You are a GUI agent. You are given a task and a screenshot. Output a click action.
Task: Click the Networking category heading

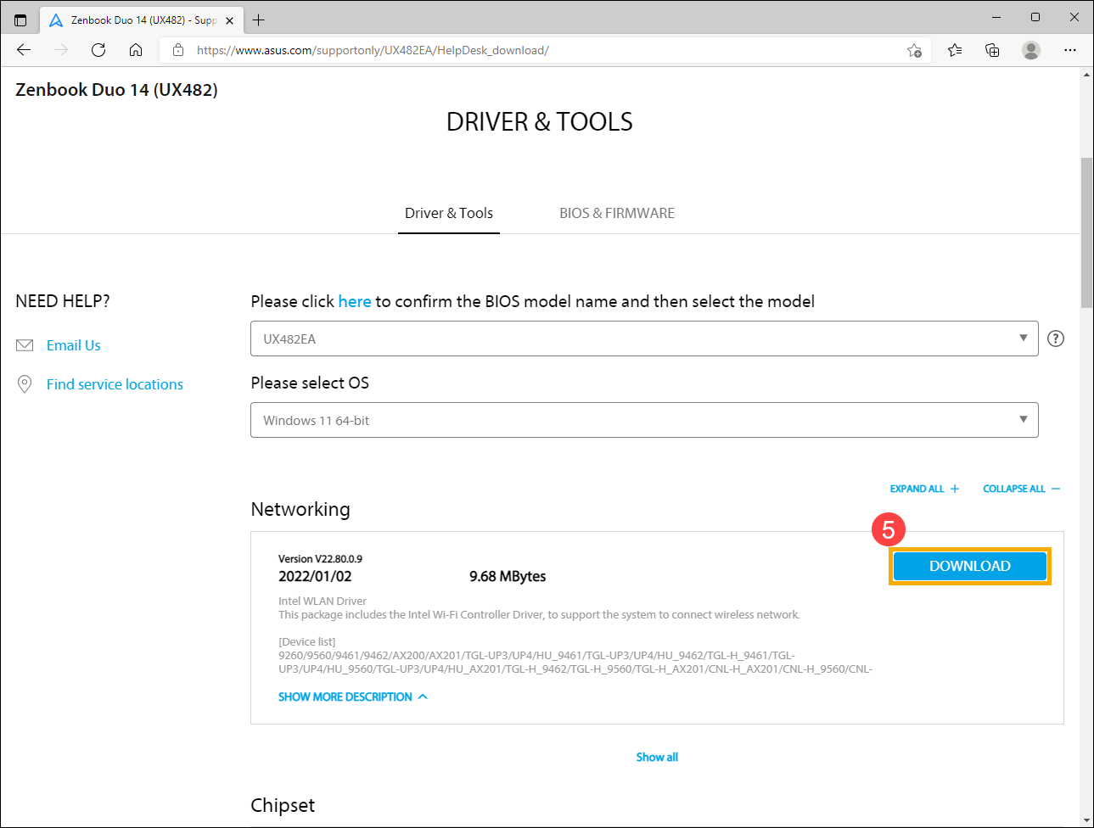click(300, 509)
